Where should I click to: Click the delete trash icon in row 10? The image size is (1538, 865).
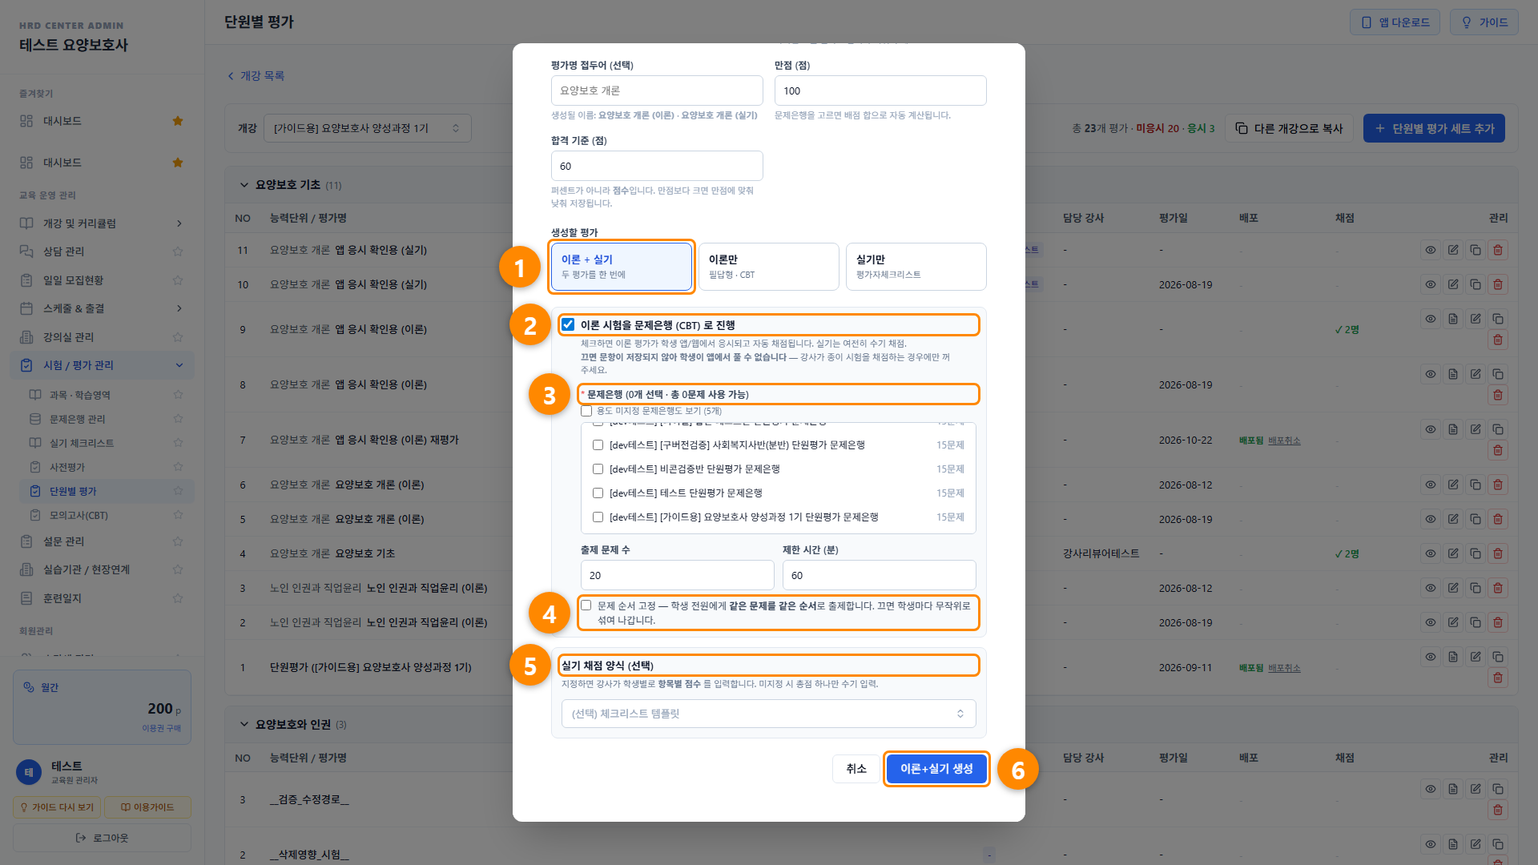(x=1497, y=284)
